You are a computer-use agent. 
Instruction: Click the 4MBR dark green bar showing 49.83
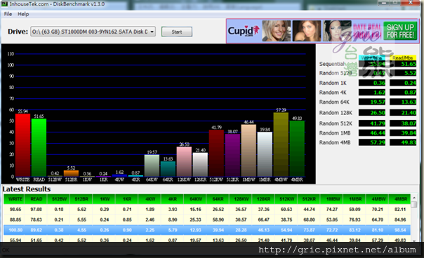(x=297, y=149)
